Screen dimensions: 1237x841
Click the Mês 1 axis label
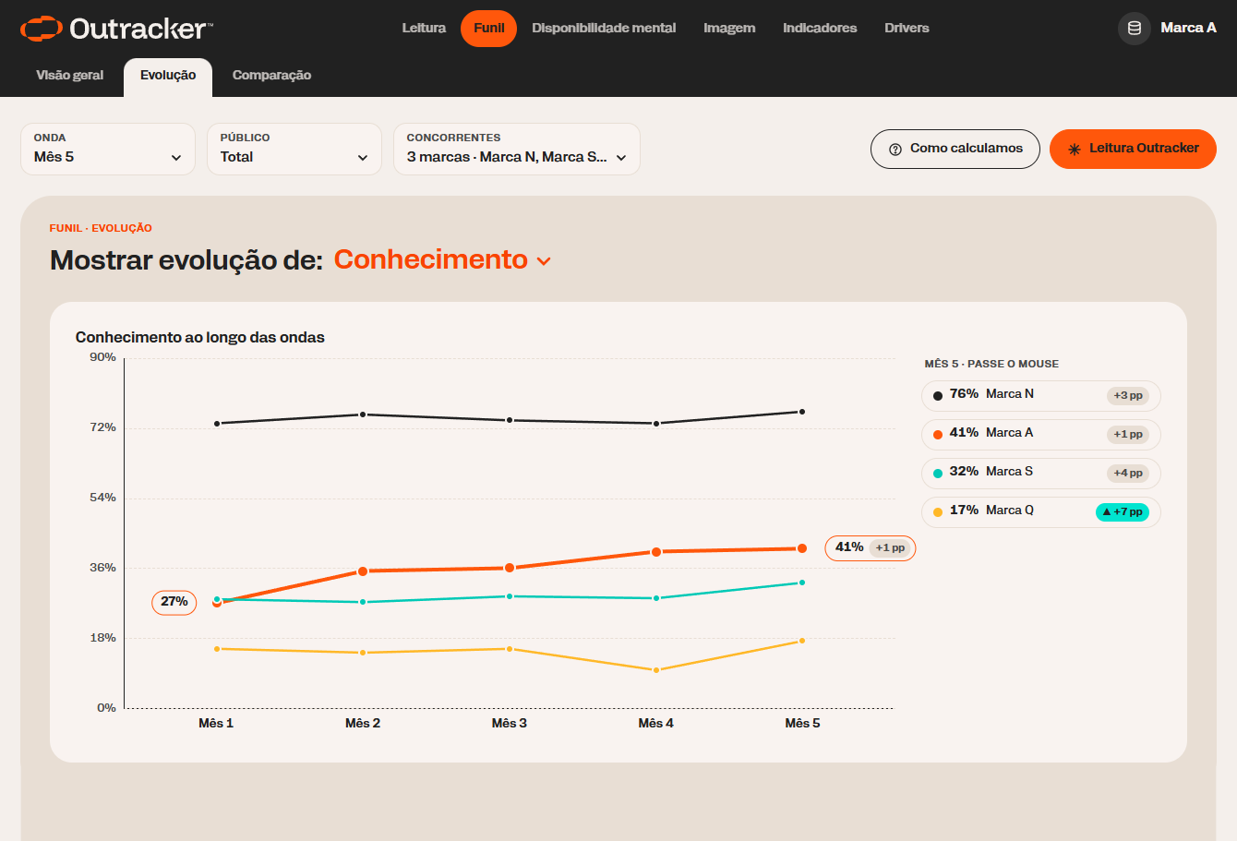216,724
